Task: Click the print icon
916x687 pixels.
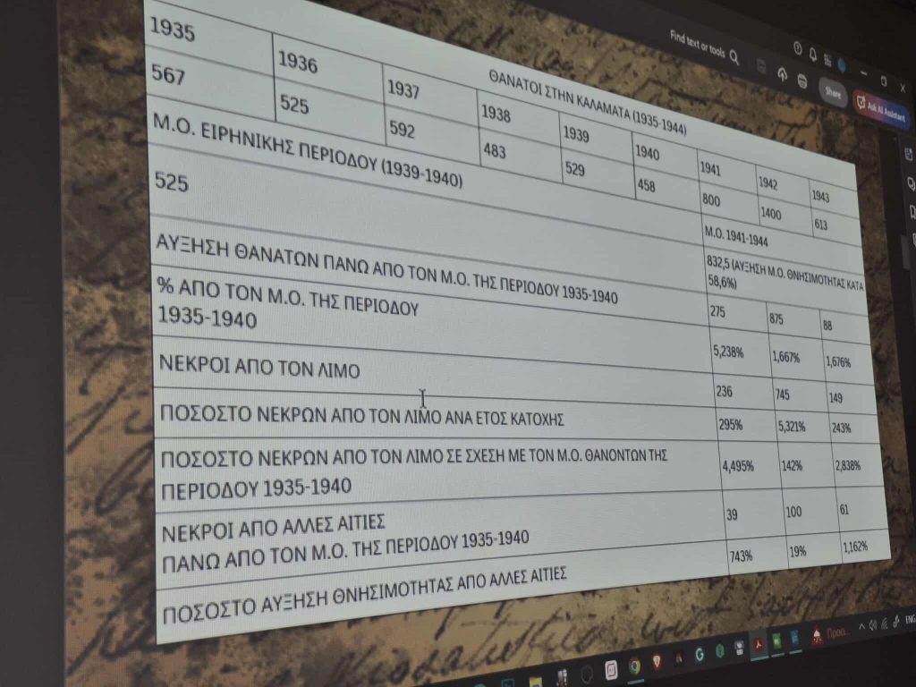Action: (801, 81)
